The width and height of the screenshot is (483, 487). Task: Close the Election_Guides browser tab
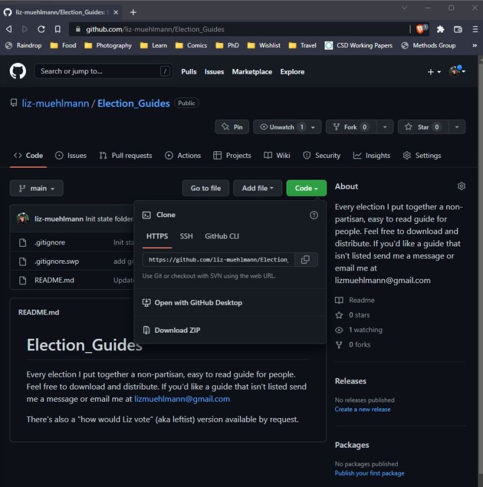point(115,12)
